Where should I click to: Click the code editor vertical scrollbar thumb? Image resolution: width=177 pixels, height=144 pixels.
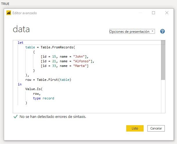[163, 61]
